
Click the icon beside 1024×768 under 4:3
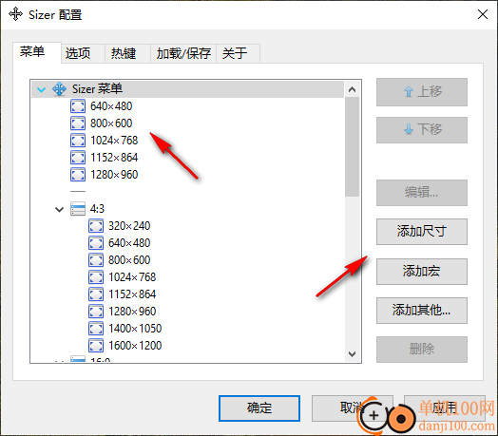tap(96, 277)
